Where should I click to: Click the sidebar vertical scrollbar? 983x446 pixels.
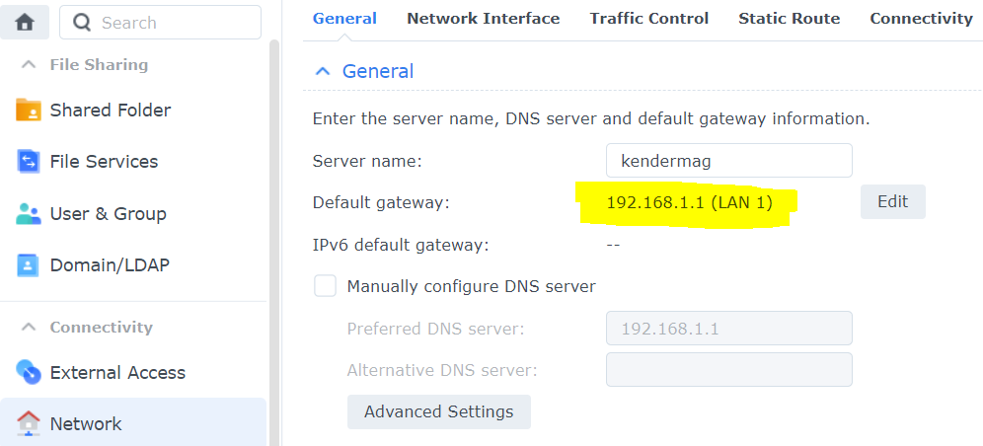(274, 243)
